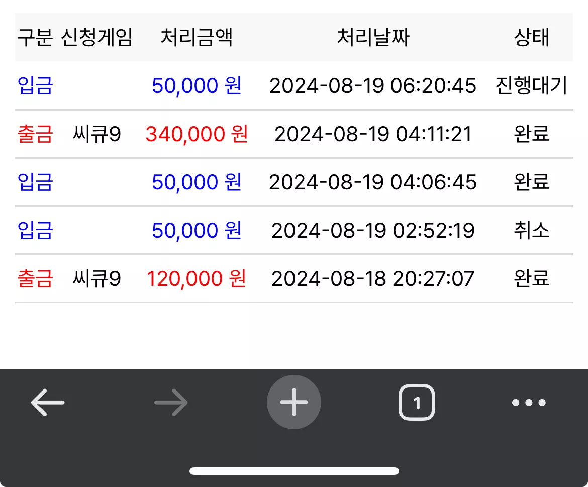This screenshot has width=588, height=487.
Task: Select the 구분 column header
Action: pyautogui.click(x=35, y=38)
